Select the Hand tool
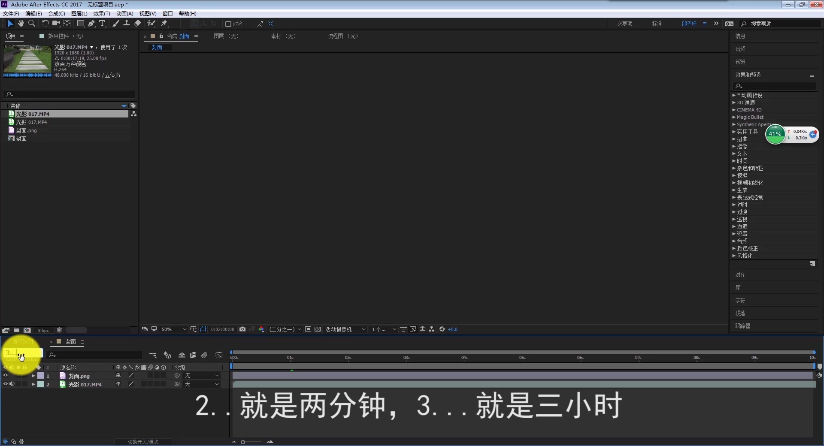824x446 pixels. click(x=21, y=24)
